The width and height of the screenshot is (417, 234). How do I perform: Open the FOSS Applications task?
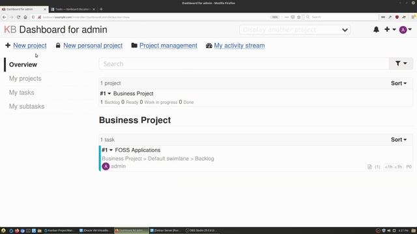click(x=137, y=150)
